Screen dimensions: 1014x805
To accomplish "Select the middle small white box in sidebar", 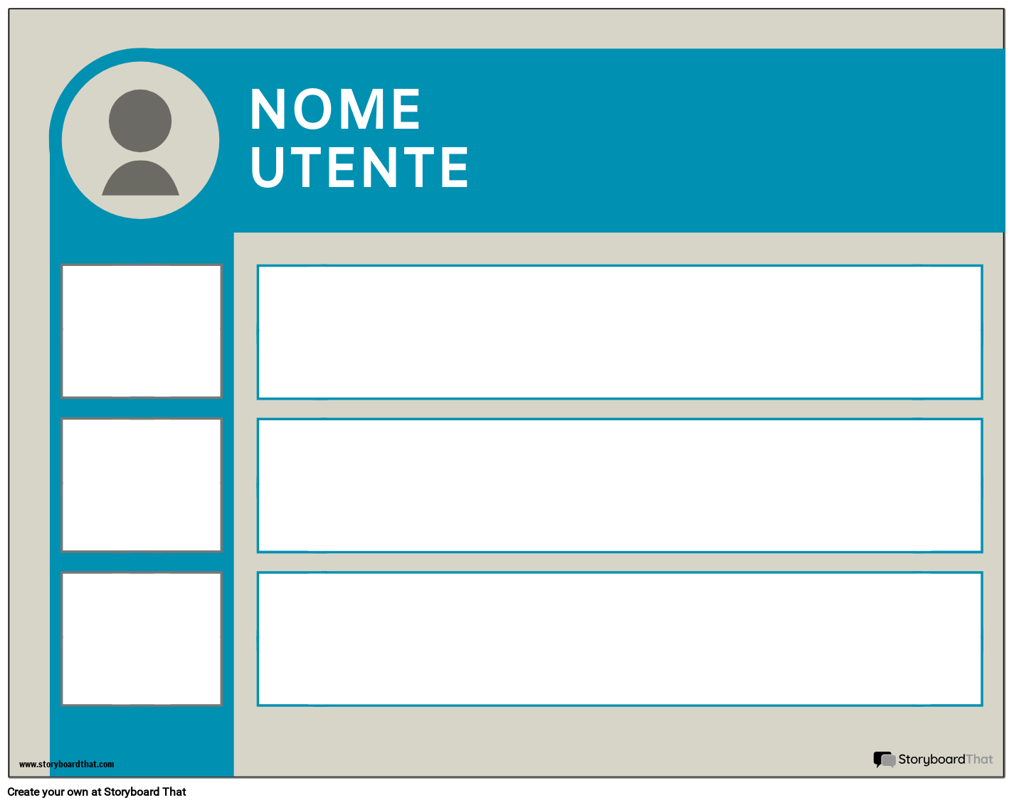I will pyautogui.click(x=142, y=485).
